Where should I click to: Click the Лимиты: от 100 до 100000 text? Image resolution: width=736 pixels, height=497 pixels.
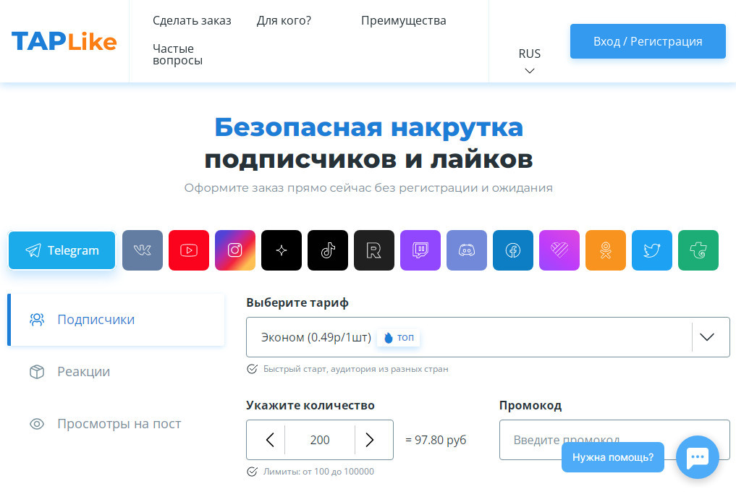coord(318,472)
